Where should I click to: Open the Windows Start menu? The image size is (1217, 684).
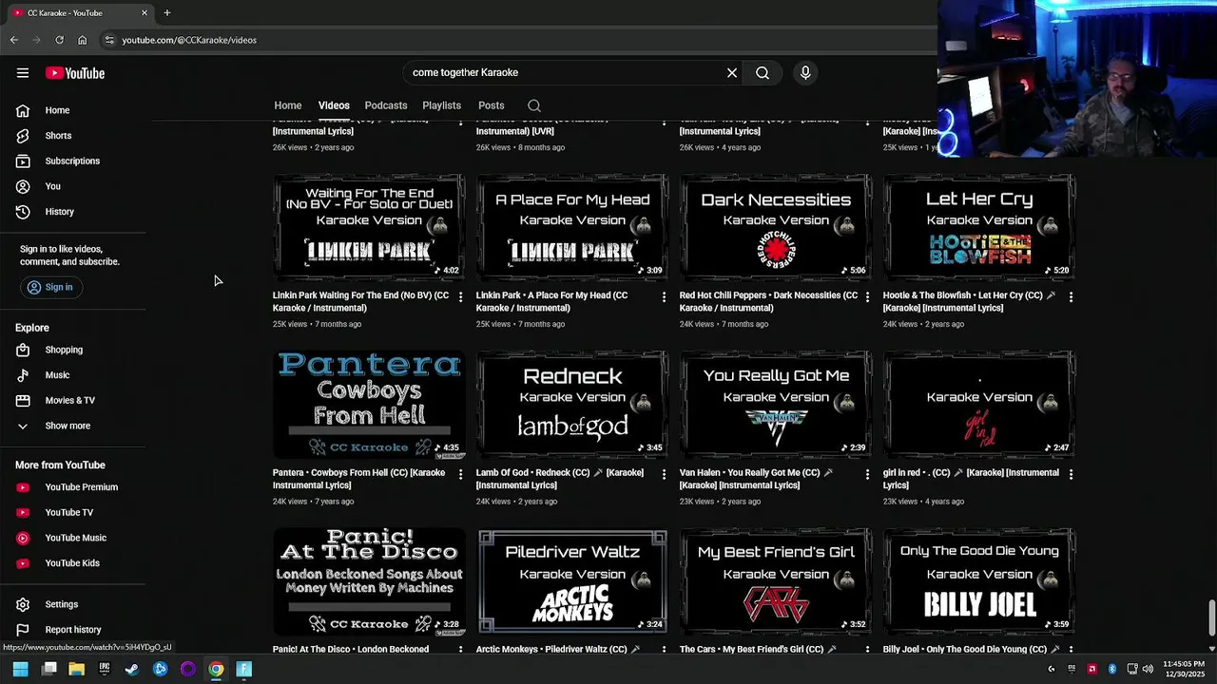pyautogui.click(x=20, y=669)
